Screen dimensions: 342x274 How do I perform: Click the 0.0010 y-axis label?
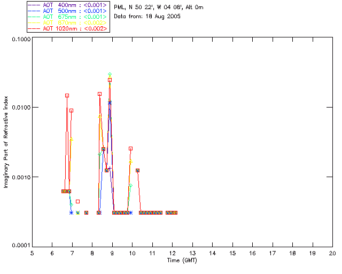pyautogui.click(x=21, y=177)
